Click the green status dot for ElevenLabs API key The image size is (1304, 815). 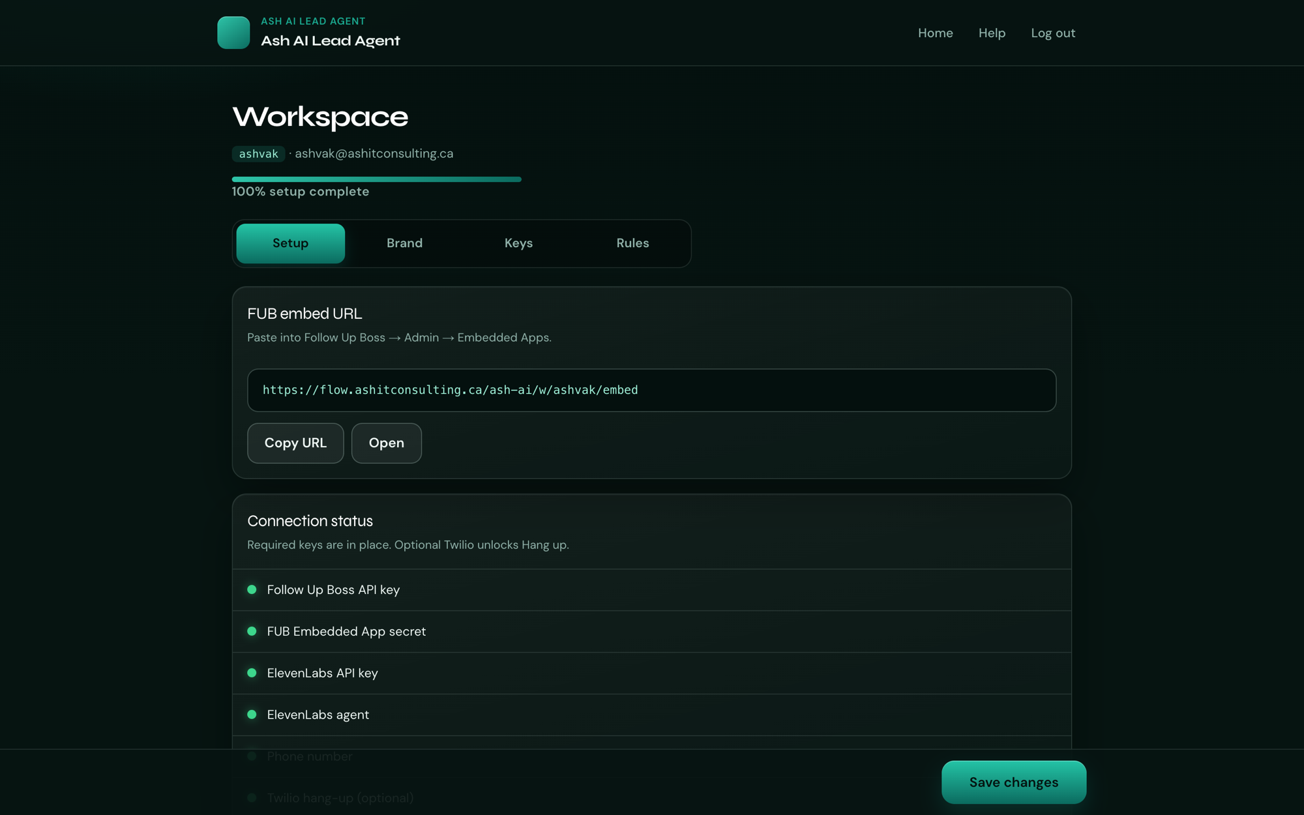pos(252,673)
